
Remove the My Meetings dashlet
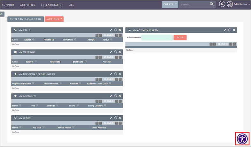(x=120, y=52)
